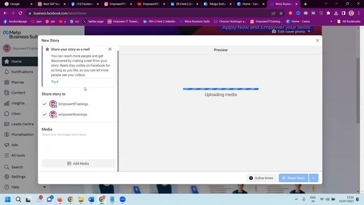
Task: Switch to the LinkedIn Feed tab
Action: click(184, 4)
